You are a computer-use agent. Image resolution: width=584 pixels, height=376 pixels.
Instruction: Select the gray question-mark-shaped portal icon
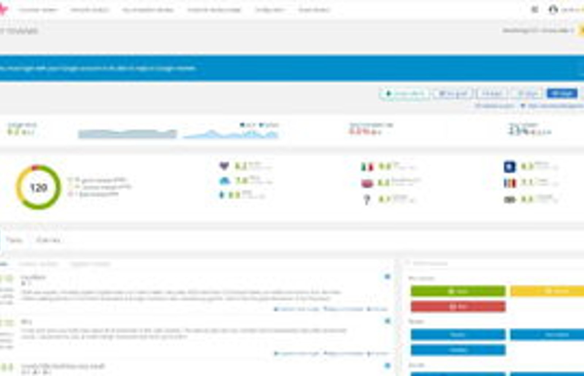[367, 199]
